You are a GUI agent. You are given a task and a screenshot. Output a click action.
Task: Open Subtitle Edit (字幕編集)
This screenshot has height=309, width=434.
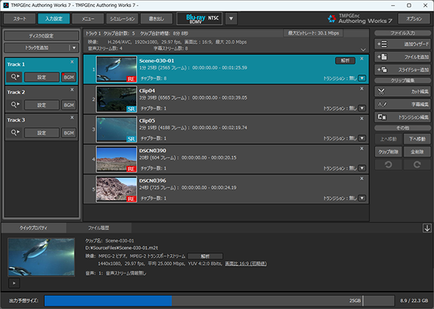(402, 104)
